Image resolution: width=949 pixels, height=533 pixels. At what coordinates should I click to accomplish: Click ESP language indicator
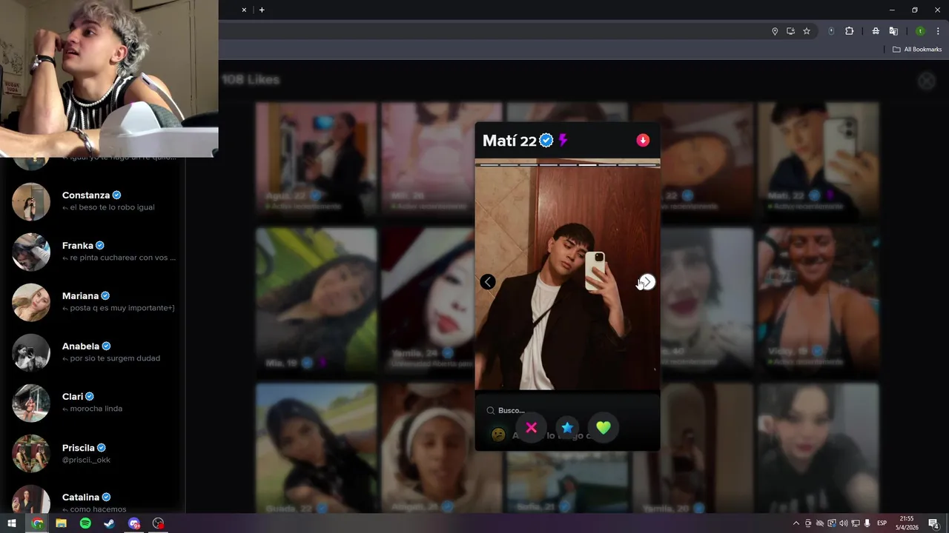[x=882, y=523]
